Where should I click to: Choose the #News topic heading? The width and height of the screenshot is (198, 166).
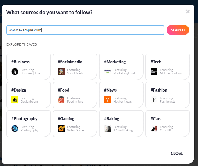(x=110, y=90)
